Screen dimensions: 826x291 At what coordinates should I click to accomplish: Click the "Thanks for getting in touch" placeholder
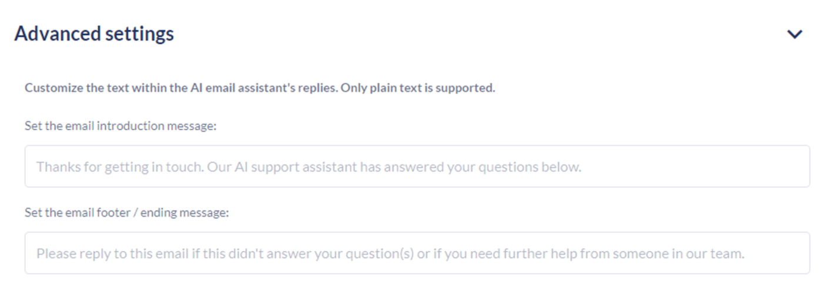(x=118, y=167)
